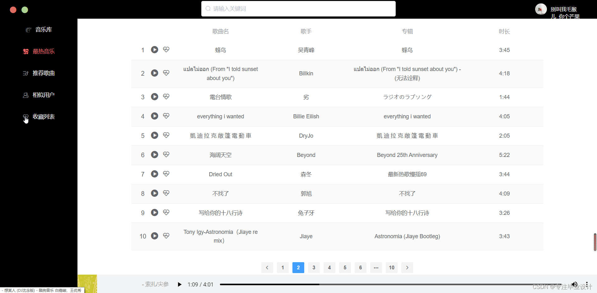This screenshot has height=293, width=597.
Task: Open player more options three dots
Action: (x=587, y=284)
